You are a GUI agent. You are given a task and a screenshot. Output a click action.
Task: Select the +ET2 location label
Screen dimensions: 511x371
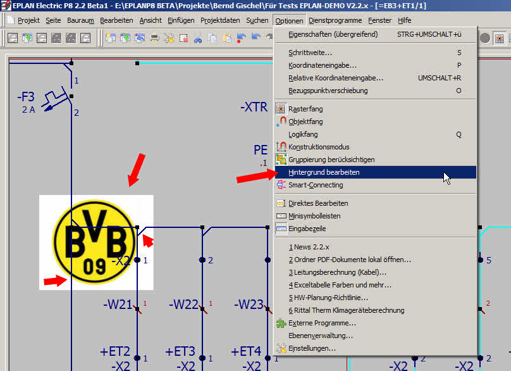click(x=115, y=351)
